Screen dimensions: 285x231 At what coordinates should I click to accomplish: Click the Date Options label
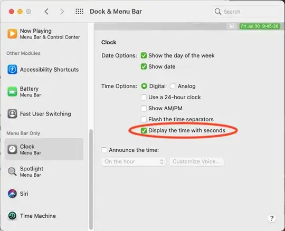119,55
